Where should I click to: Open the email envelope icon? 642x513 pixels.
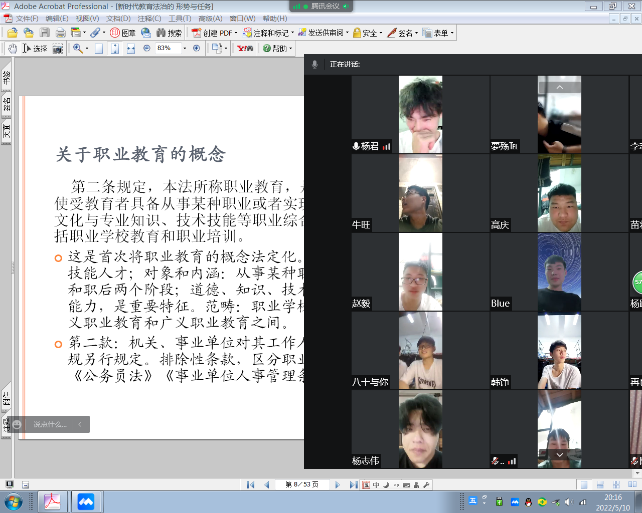146,33
